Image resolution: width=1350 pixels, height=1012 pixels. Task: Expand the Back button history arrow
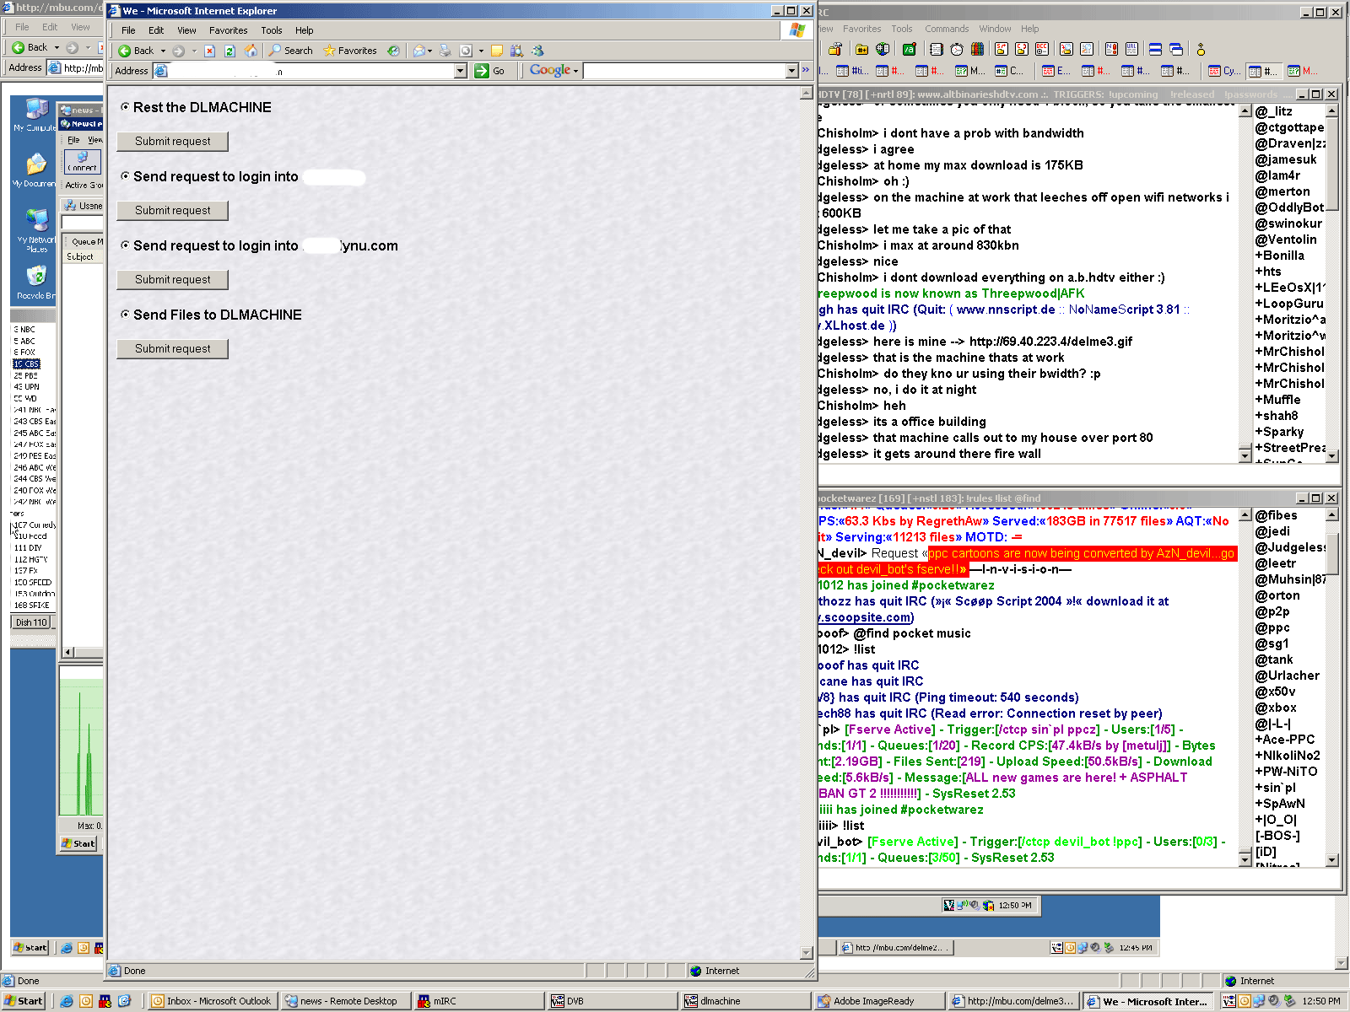[x=163, y=51]
